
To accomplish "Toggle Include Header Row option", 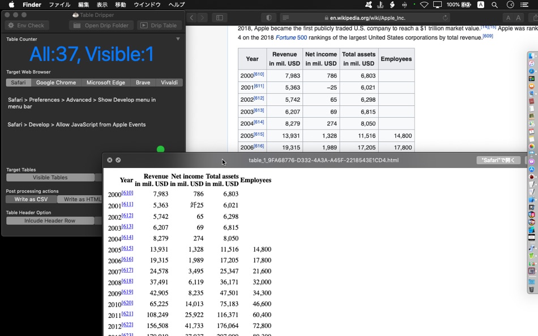I will click(x=50, y=221).
